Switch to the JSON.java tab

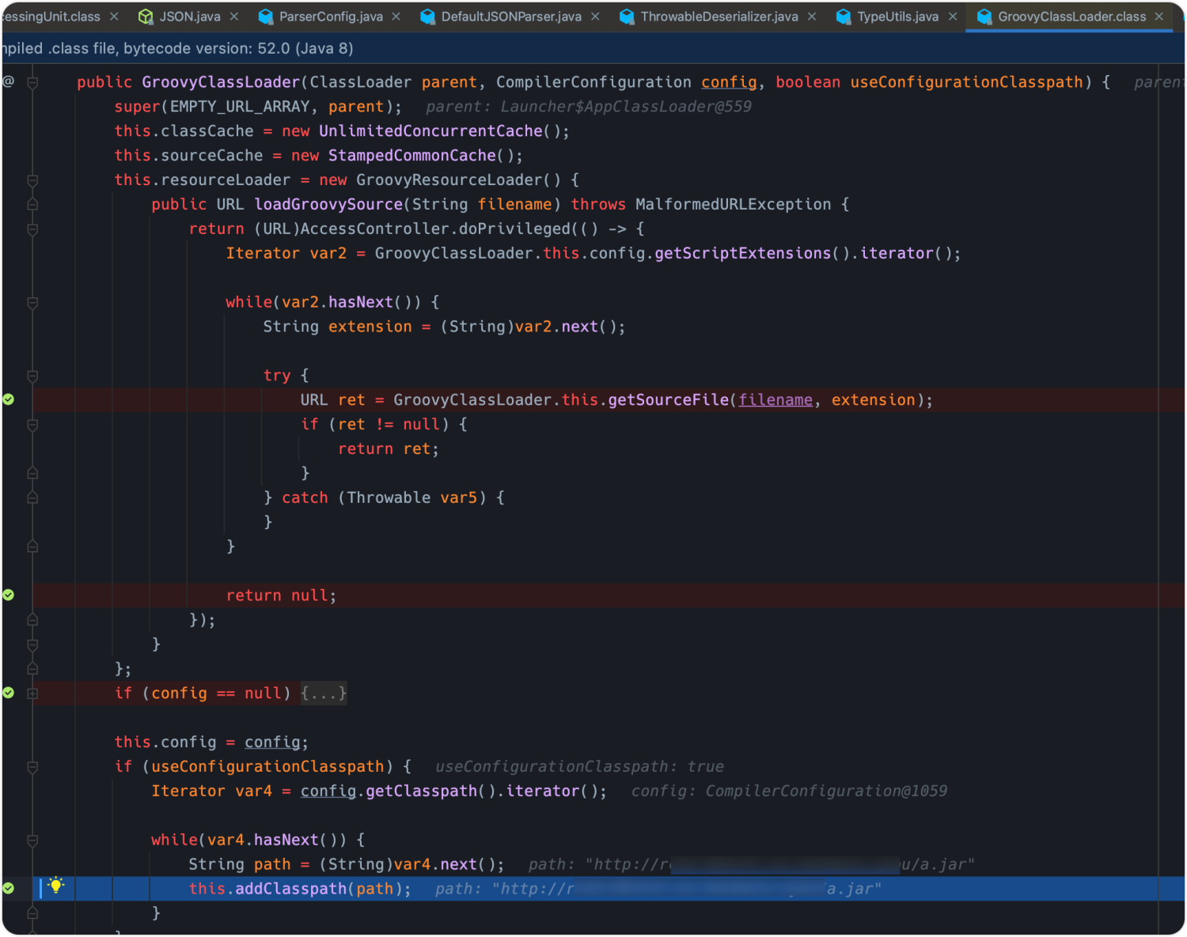(x=190, y=17)
